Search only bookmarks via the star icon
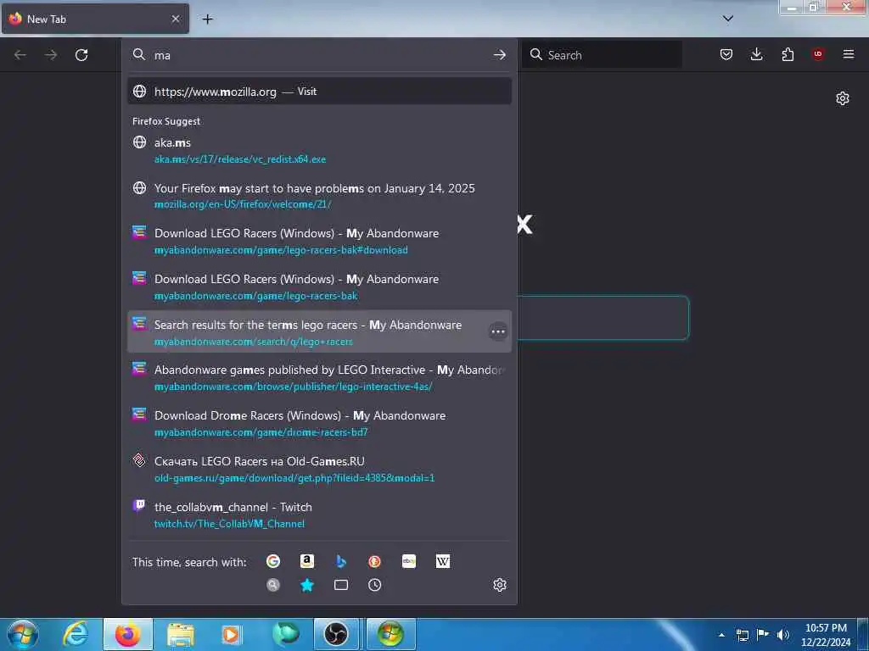The image size is (869, 651). click(307, 585)
